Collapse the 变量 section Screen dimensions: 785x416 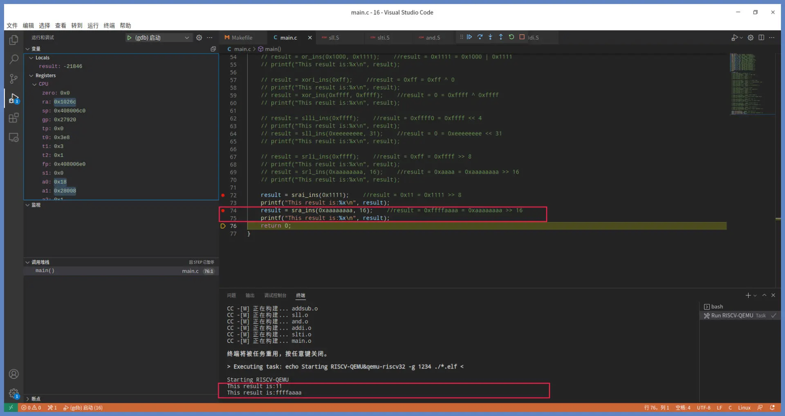(27, 49)
